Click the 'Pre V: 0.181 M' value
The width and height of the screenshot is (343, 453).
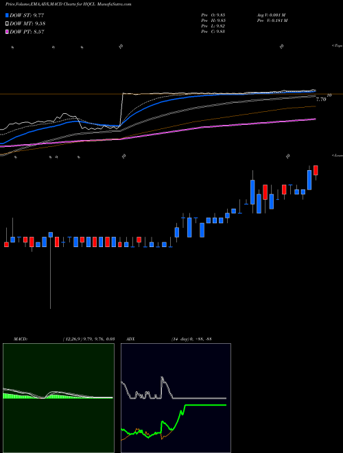point(272,21)
